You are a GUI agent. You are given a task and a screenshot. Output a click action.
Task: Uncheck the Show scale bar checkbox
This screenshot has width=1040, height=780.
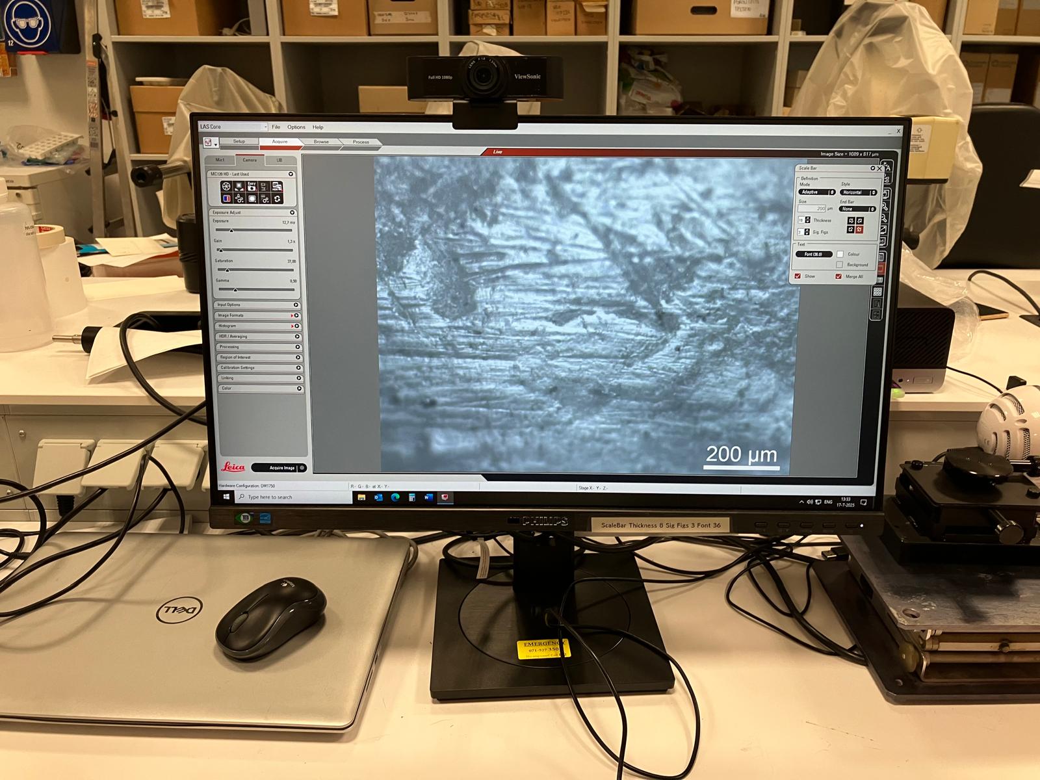pos(798,276)
